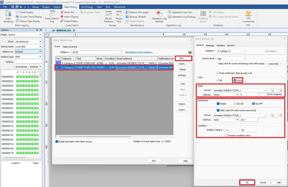The image size is (288, 187).
Task: Insert Operation Log View object
Action: click(x=180, y=12)
